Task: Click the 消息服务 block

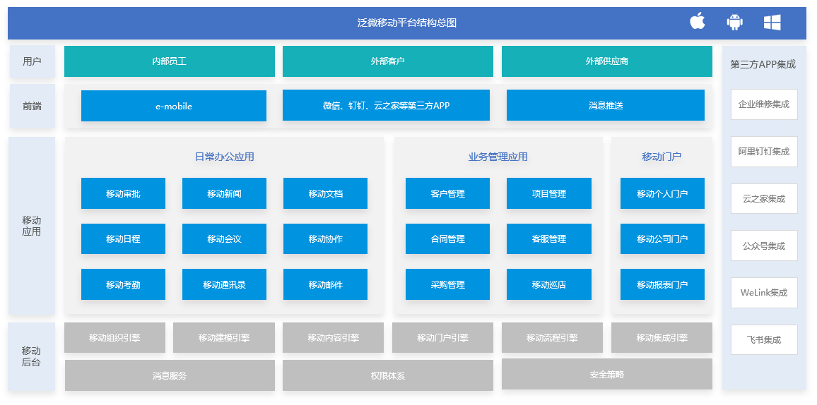Action: pos(170,375)
